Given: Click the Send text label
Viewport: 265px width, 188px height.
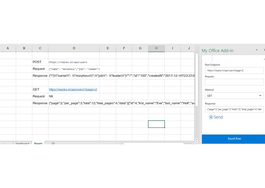Looking at the screenshot, I should (218, 117).
